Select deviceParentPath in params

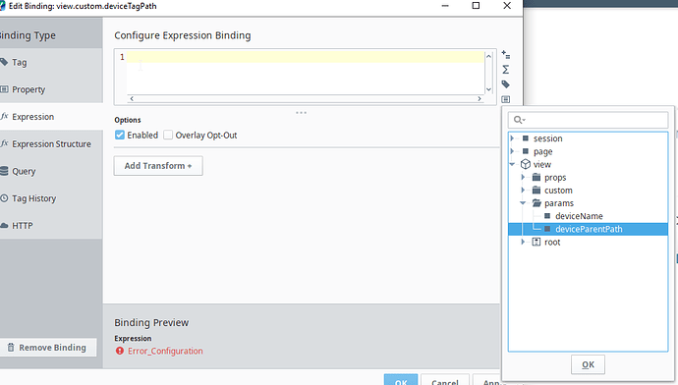(x=588, y=229)
